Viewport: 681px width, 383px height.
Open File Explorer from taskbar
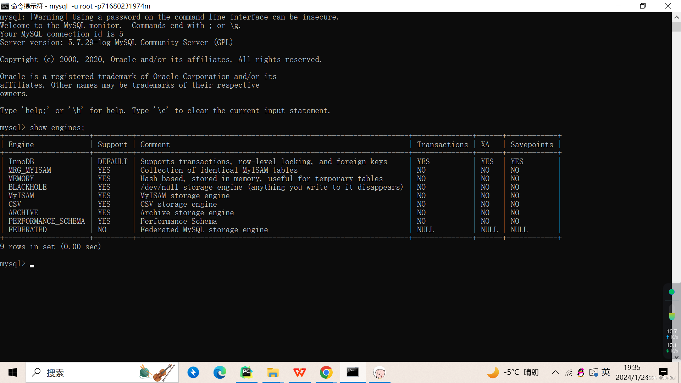point(273,372)
